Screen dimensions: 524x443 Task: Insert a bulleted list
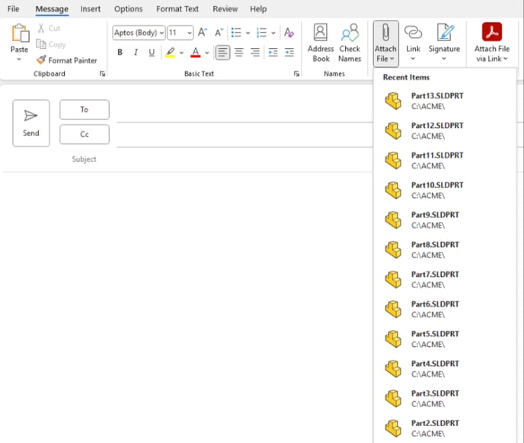236,33
